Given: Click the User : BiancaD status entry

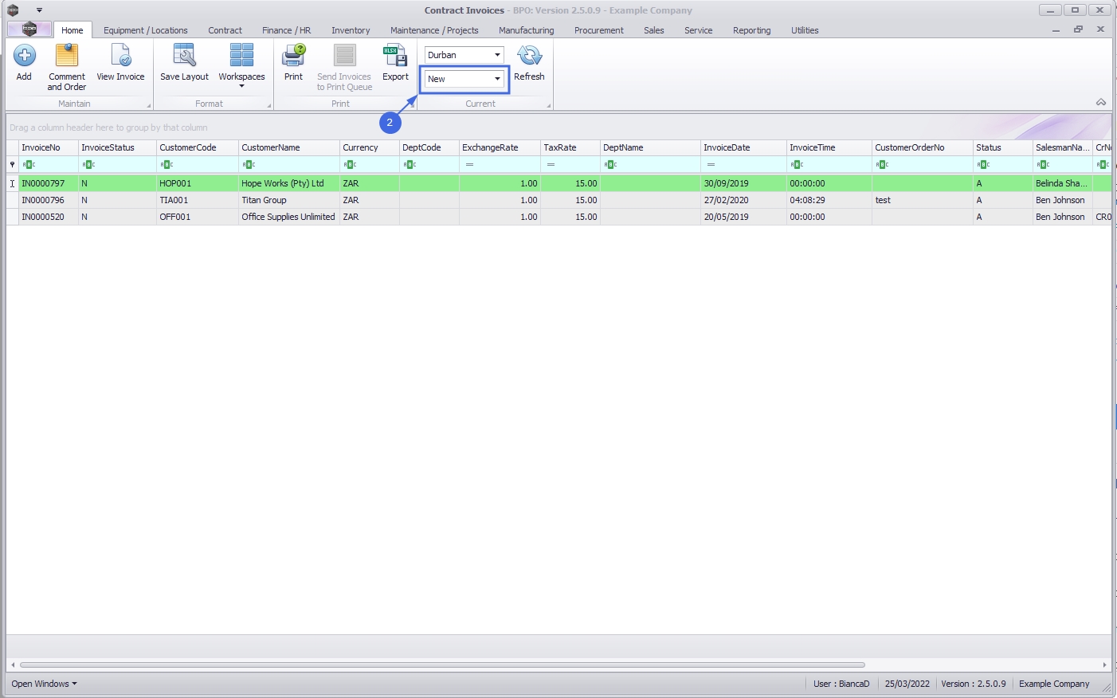Looking at the screenshot, I should tap(841, 684).
